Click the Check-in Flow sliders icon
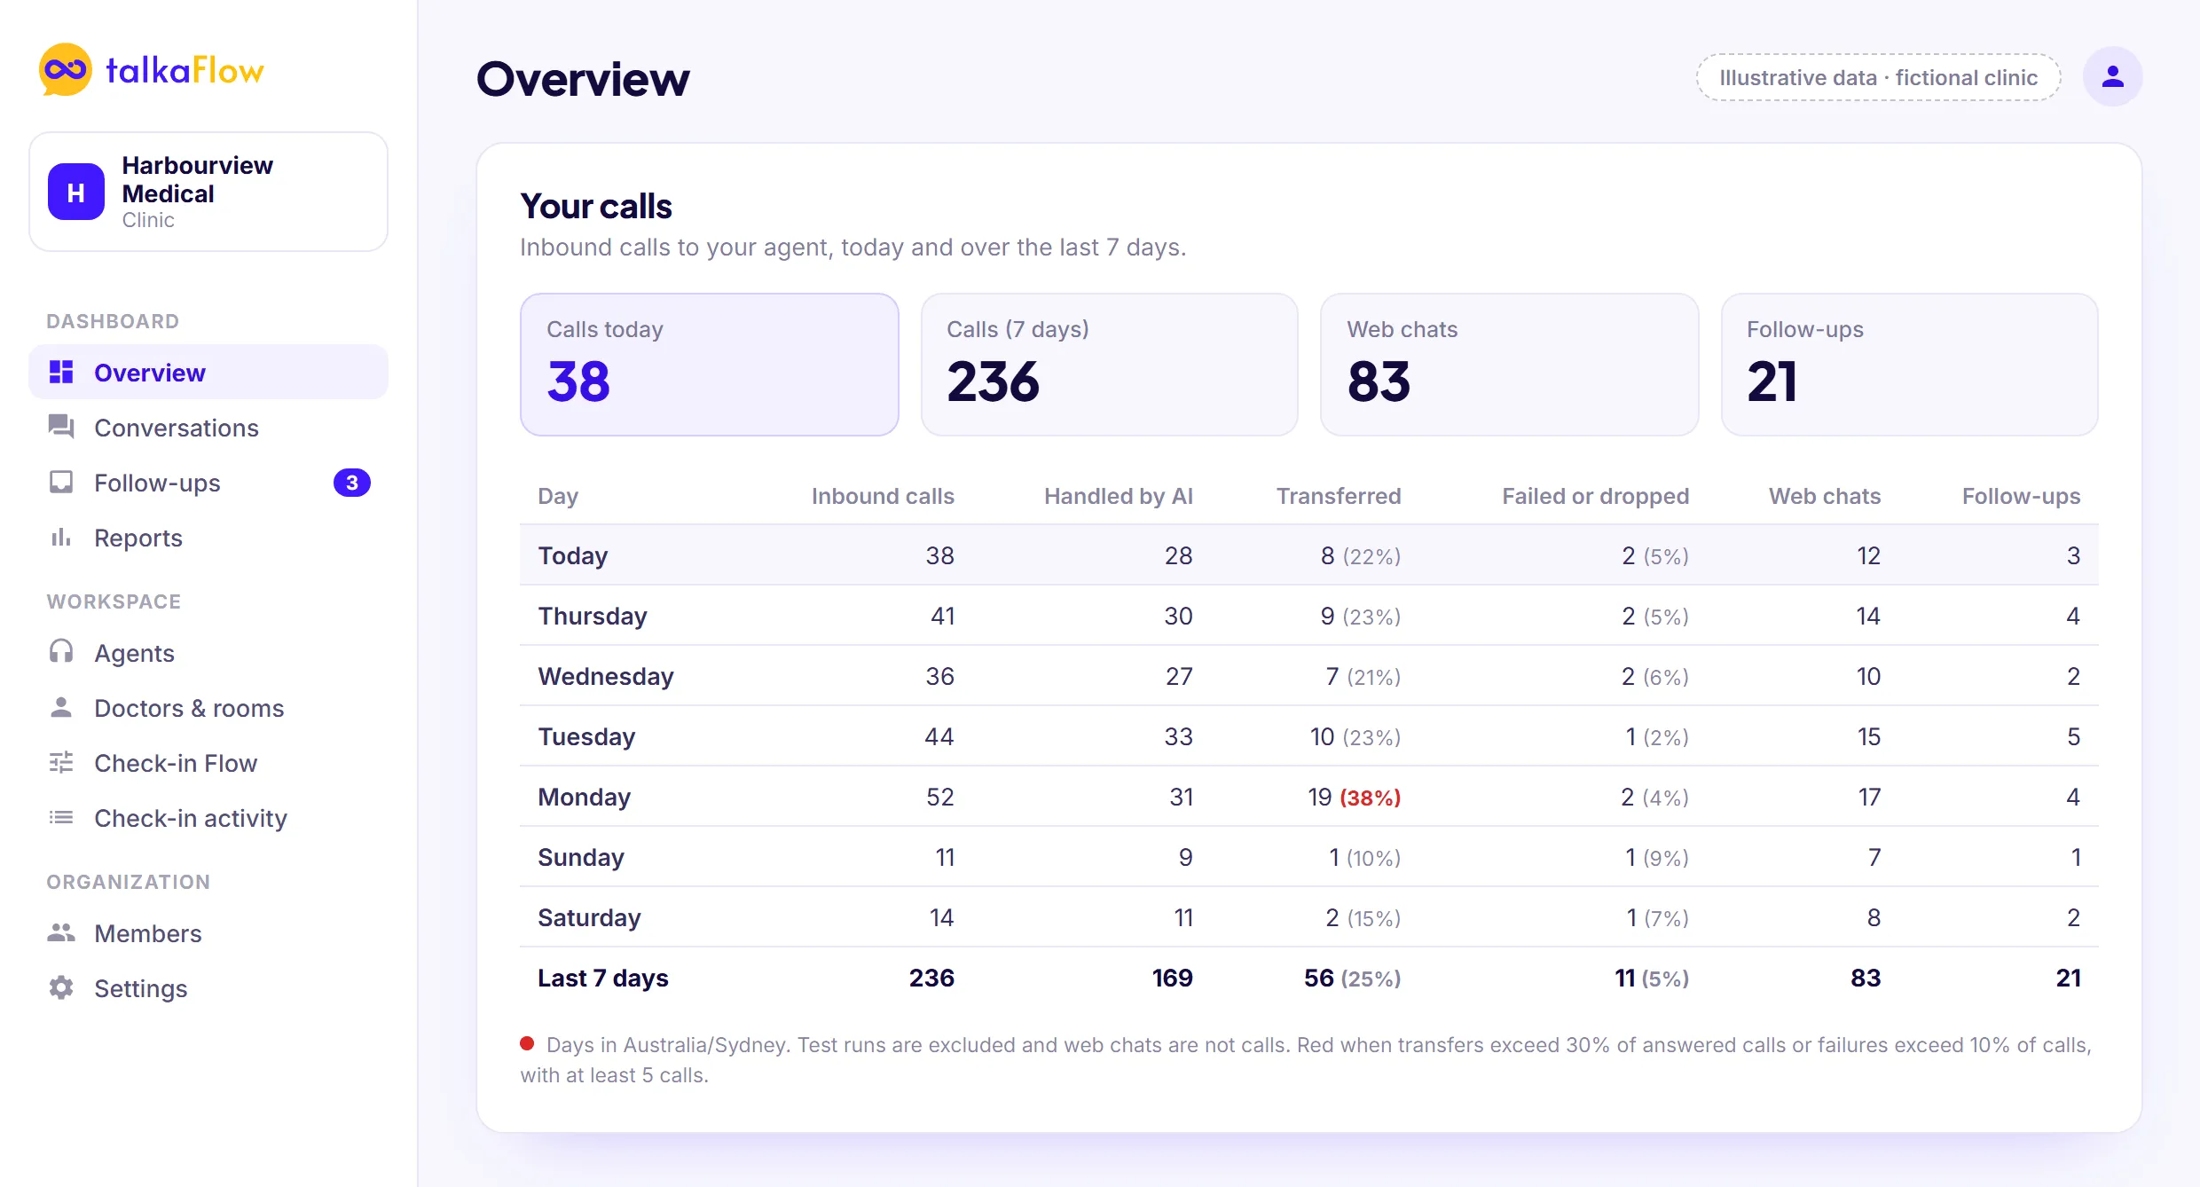This screenshot has width=2200, height=1187. point(61,762)
